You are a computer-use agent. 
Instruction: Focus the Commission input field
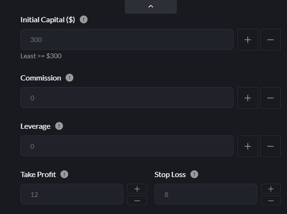pyautogui.click(x=127, y=98)
